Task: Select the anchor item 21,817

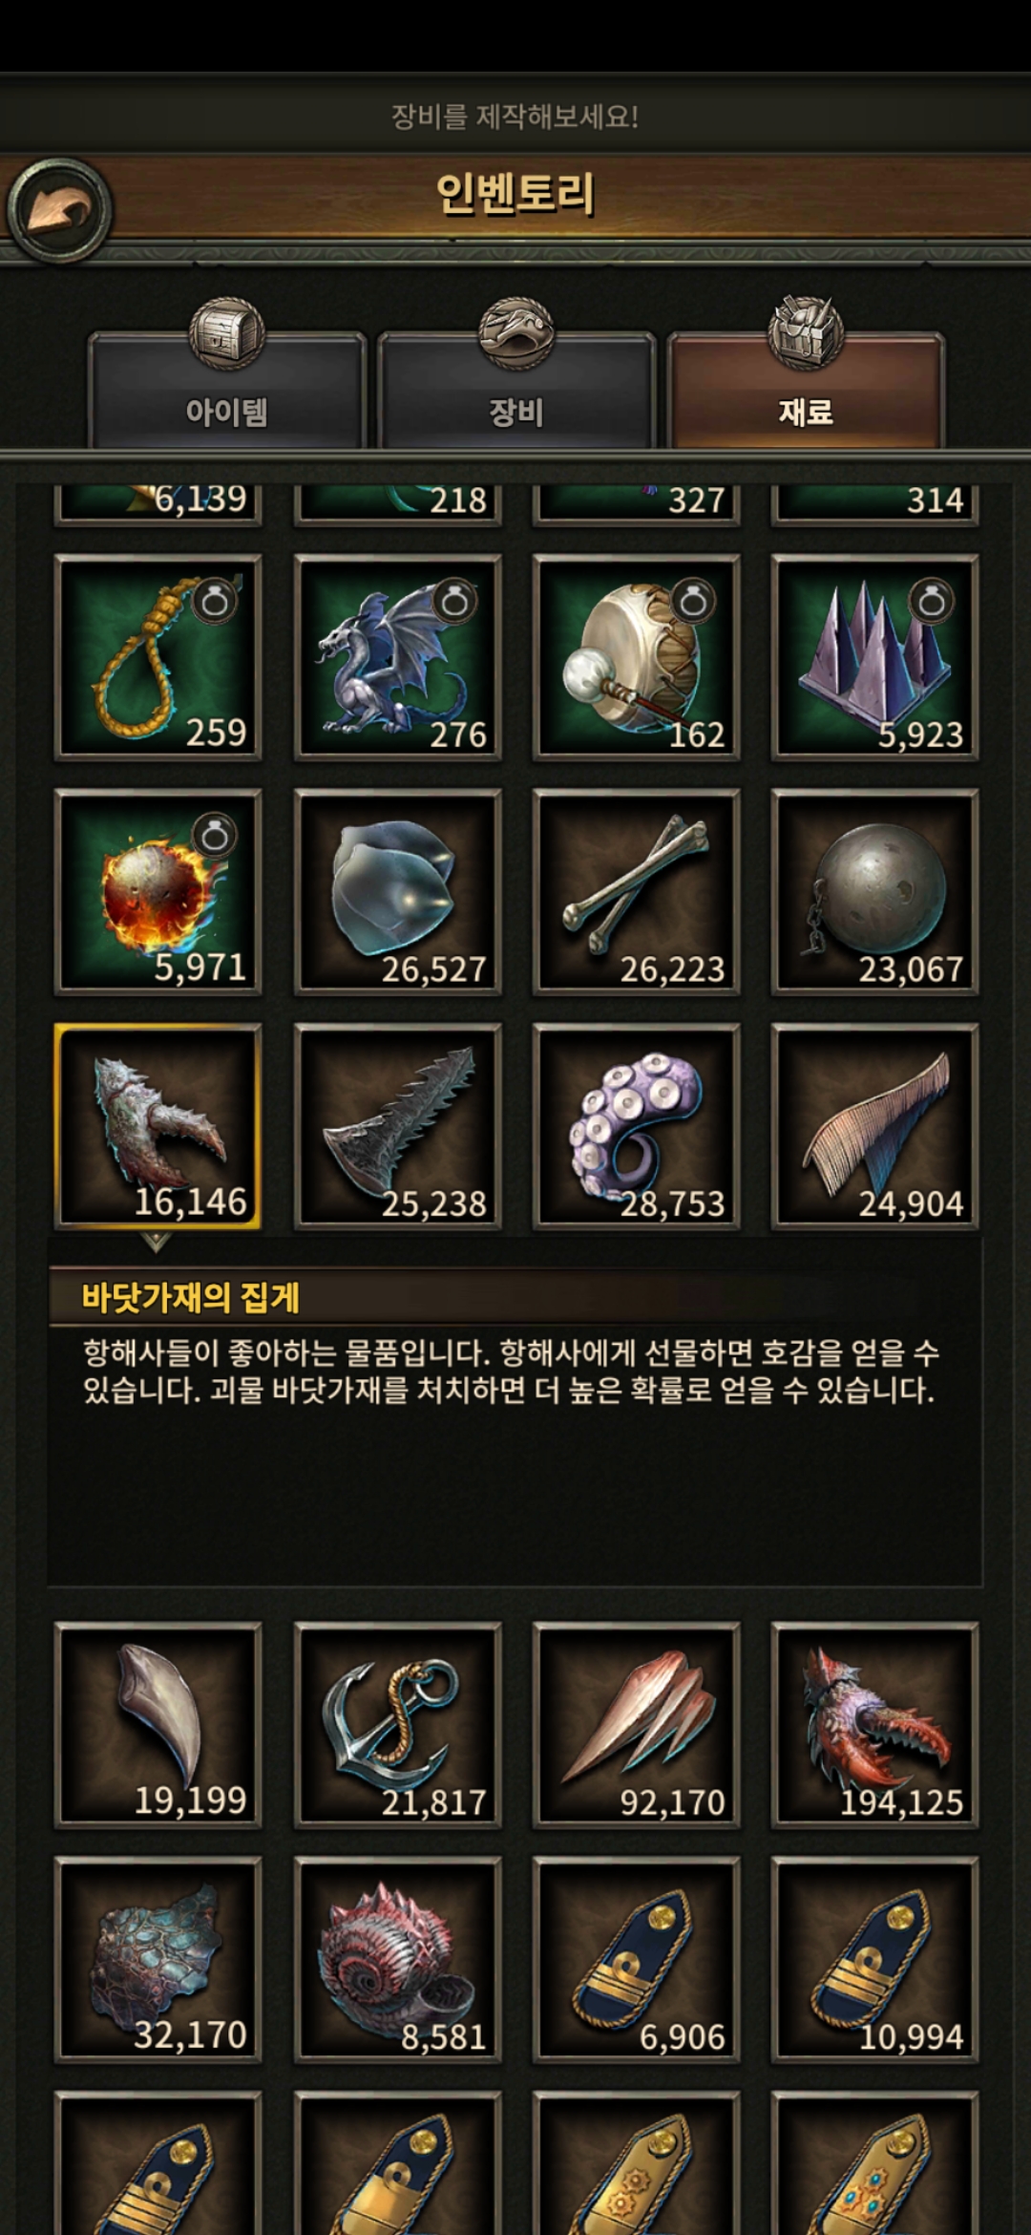Action: coord(397,1725)
